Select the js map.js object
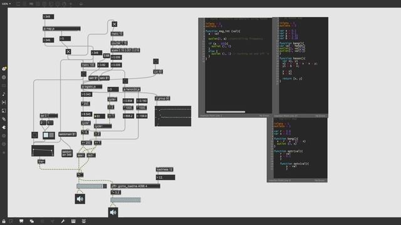This screenshot has height=225, width=401. (x=61, y=29)
